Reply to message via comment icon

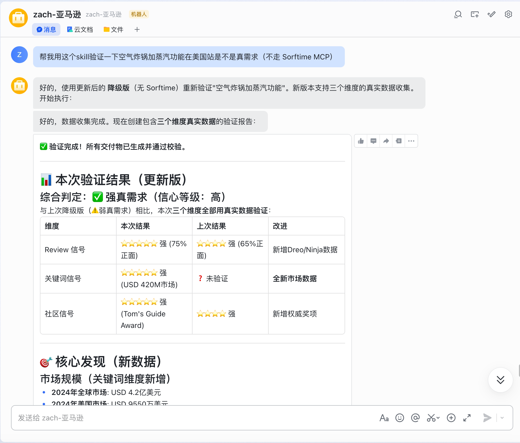(x=373, y=141)
